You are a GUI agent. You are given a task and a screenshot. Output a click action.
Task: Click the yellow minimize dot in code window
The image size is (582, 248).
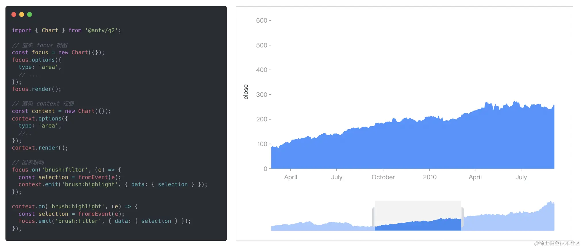point(22,14)
